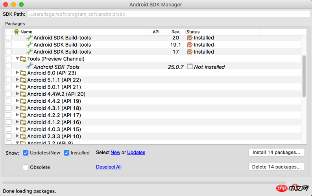Click the vertical scrollbar of the packages list

[x=304, y=76]
